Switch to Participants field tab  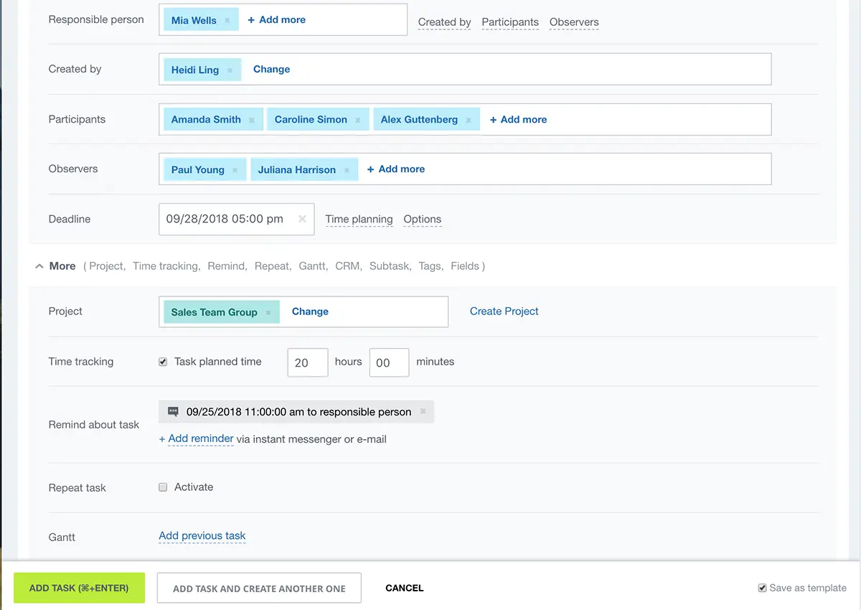coord(510,22)
